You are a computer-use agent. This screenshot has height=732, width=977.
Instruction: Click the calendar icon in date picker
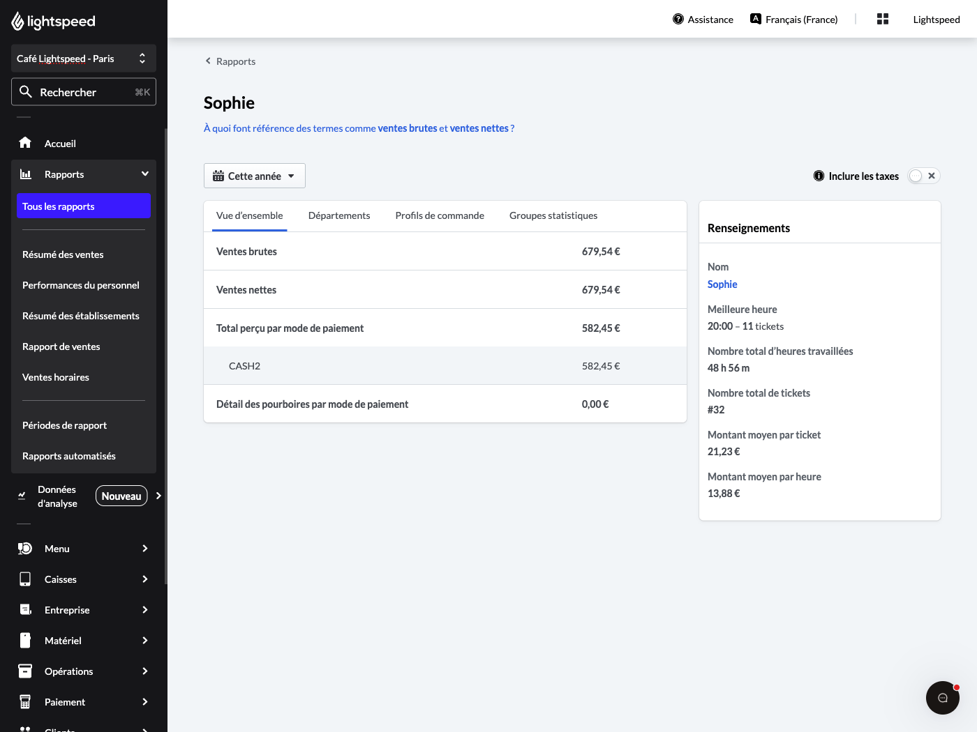pos(218,176)
